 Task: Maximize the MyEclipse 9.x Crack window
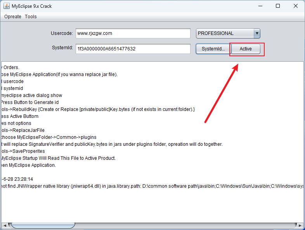(278, 6)
